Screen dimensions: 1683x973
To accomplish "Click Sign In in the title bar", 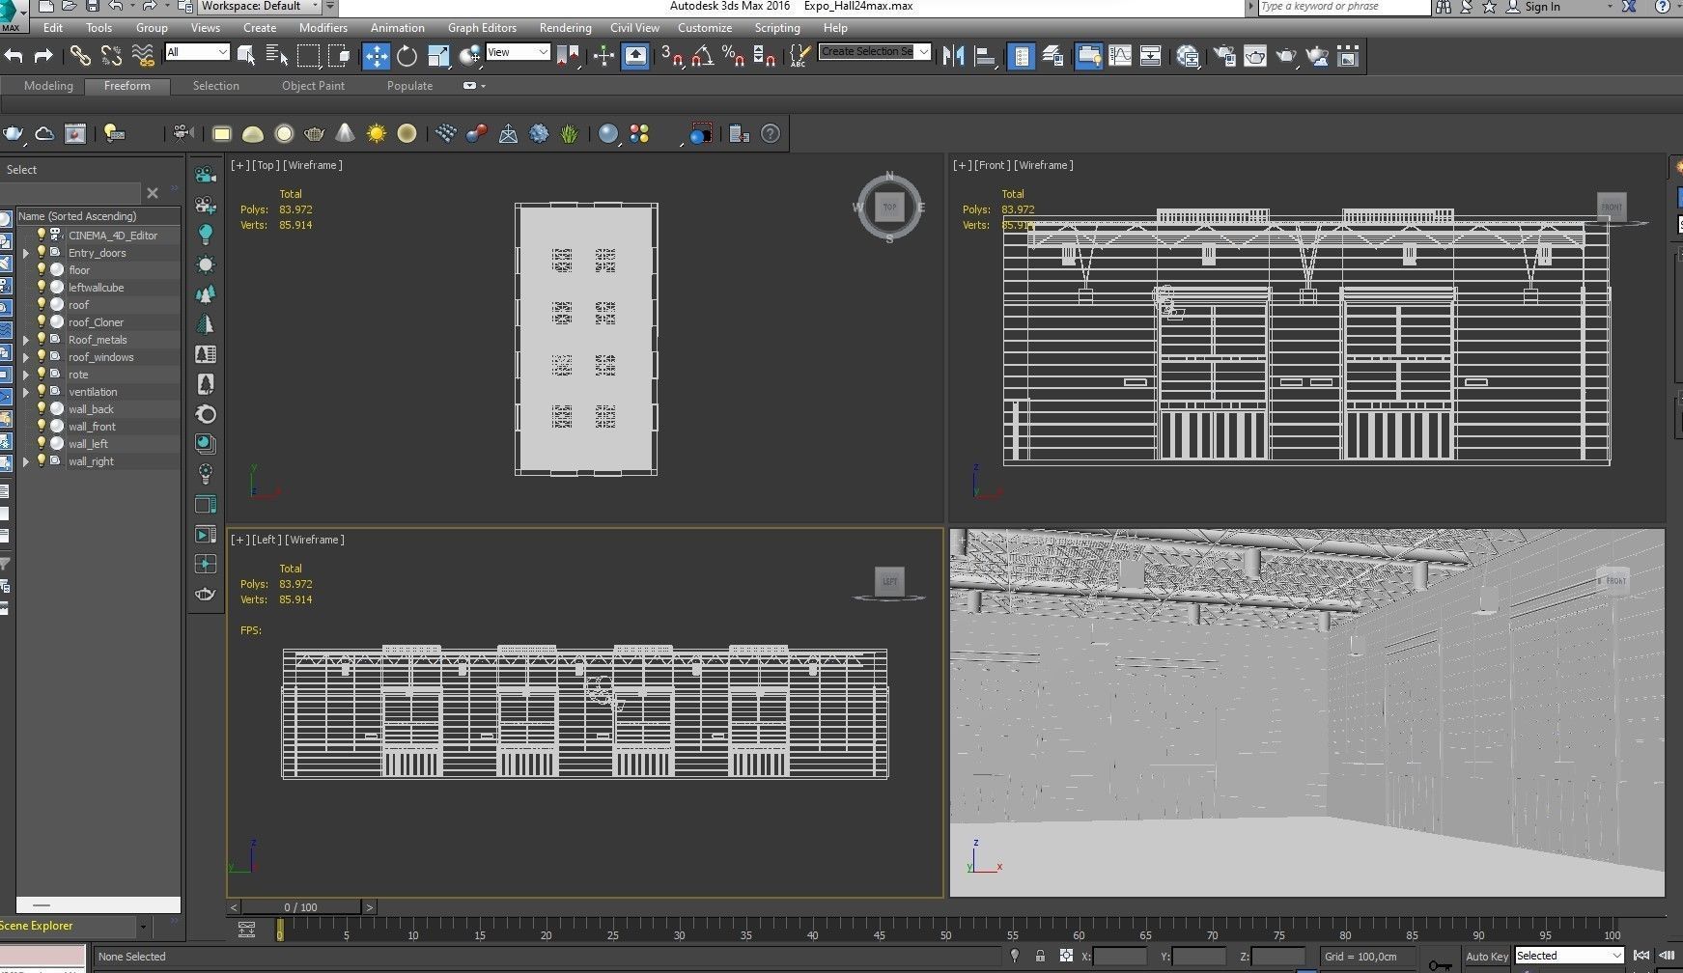I will (1542, 7).
